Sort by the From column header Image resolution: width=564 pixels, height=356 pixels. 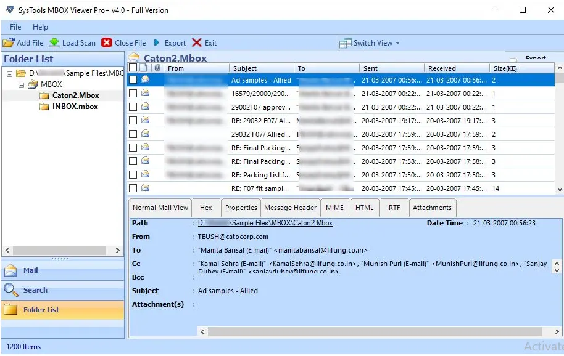coord(196,68)
